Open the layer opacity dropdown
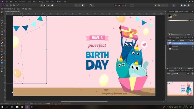The image size is (194, 109). (x=179, y=41)
